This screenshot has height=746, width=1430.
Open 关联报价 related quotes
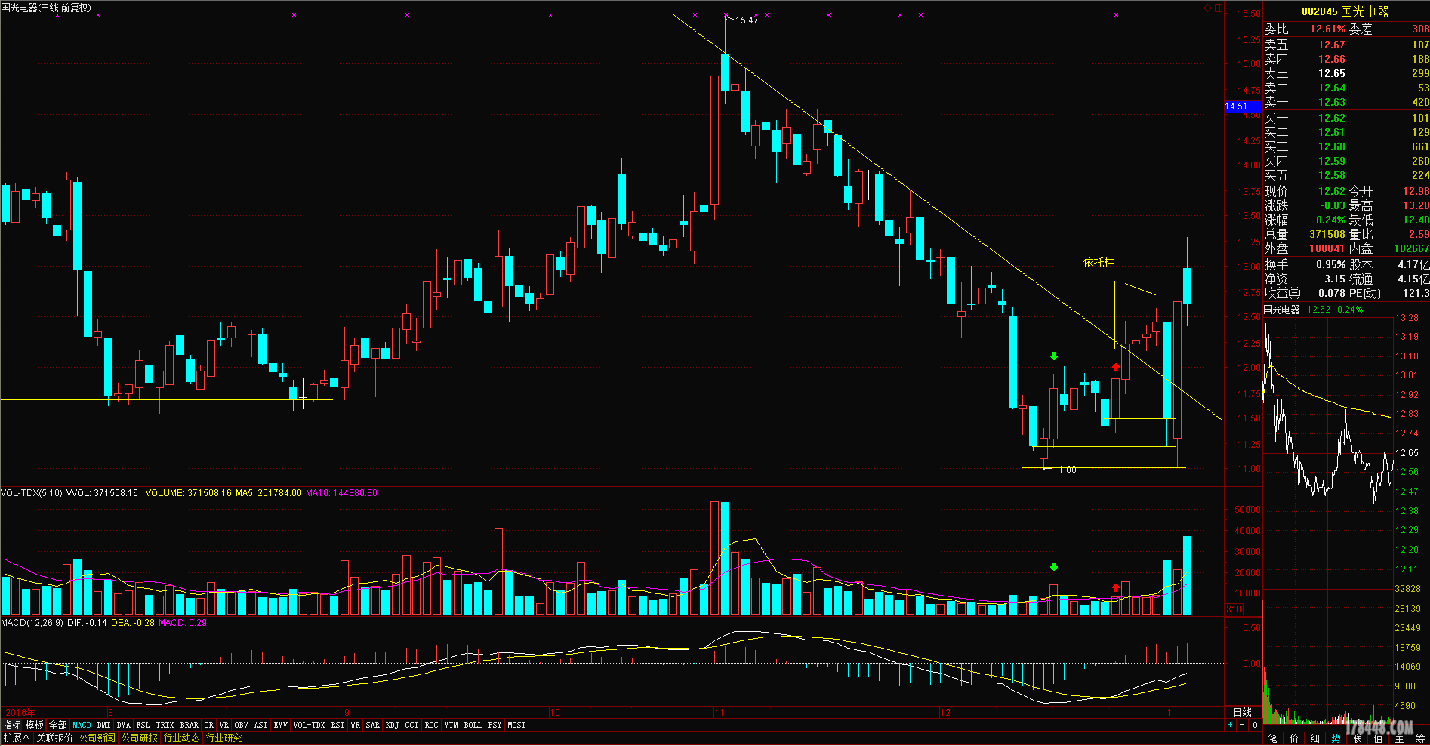54,738
